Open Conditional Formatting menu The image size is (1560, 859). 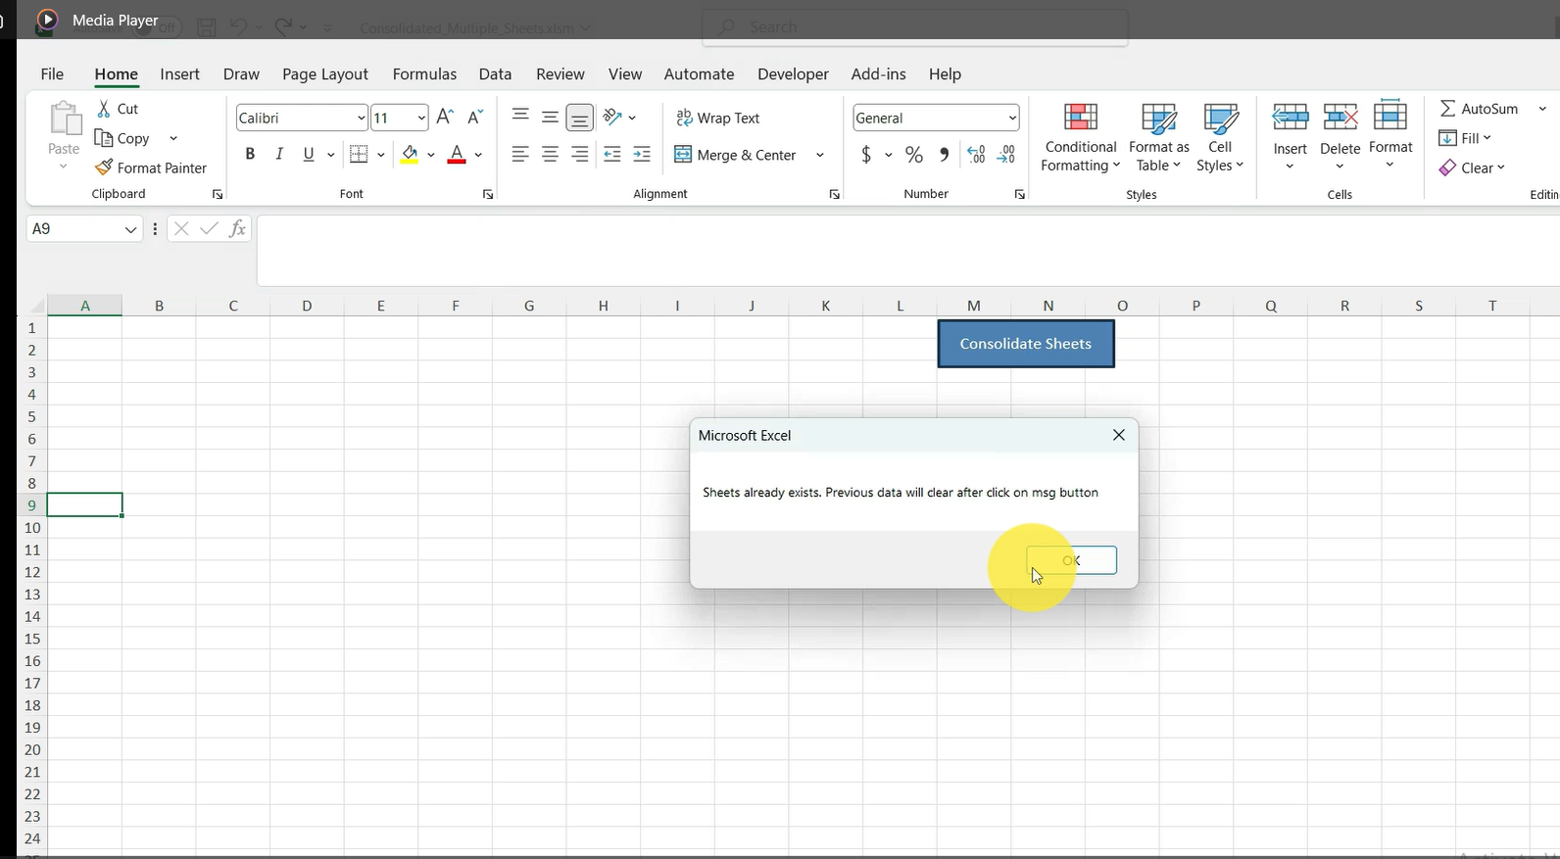pyautogui.click(x=1080, y=138)
